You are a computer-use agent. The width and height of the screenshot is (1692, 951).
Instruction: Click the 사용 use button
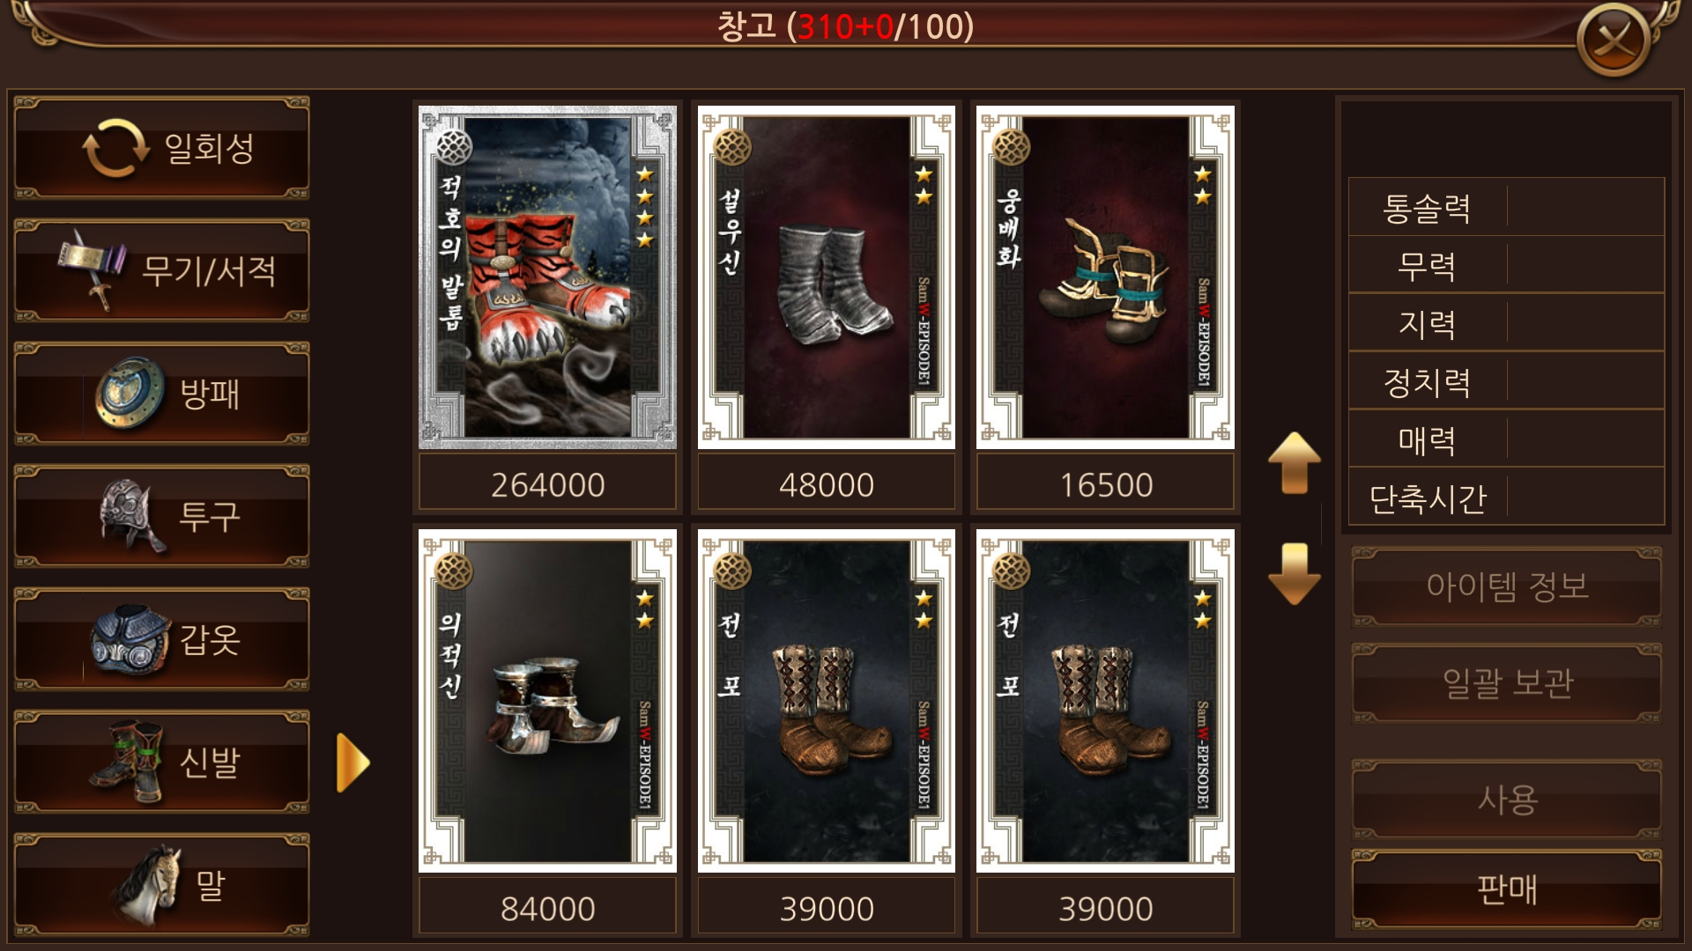click(x=1507, y=800)
